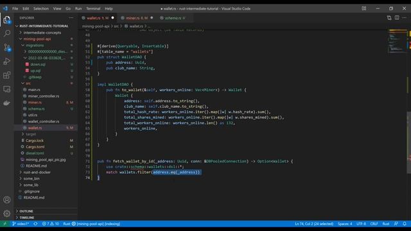This screenshot has width=411, height=231.
Task: Expand OUTLINE section
Action: (x=46, y=211)
